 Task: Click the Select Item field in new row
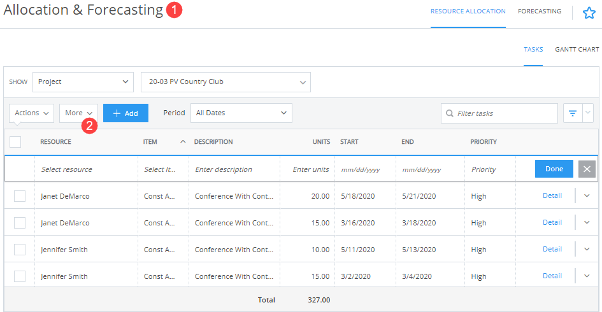[x=163, y=169]
